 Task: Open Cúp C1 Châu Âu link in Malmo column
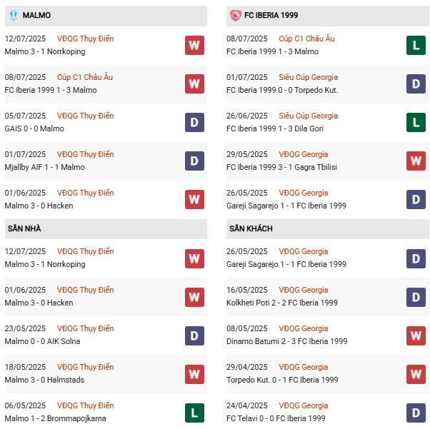[x=87, y=77]
